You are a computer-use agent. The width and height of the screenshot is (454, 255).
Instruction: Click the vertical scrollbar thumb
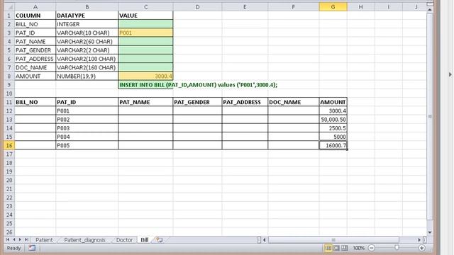pyautogui.click(x=430, y=116)
